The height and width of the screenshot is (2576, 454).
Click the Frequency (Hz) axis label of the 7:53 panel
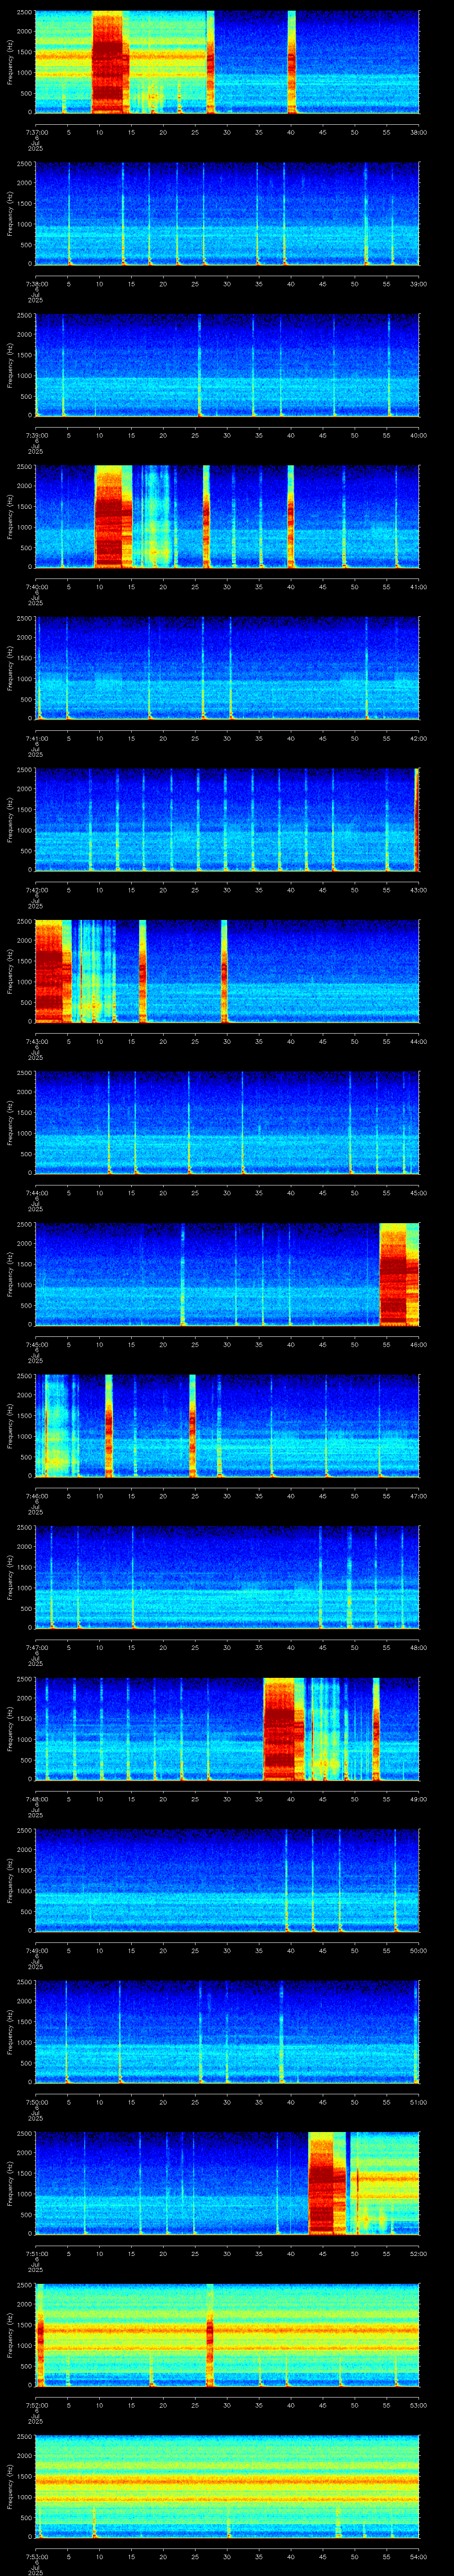click(x=10, y=2486)
